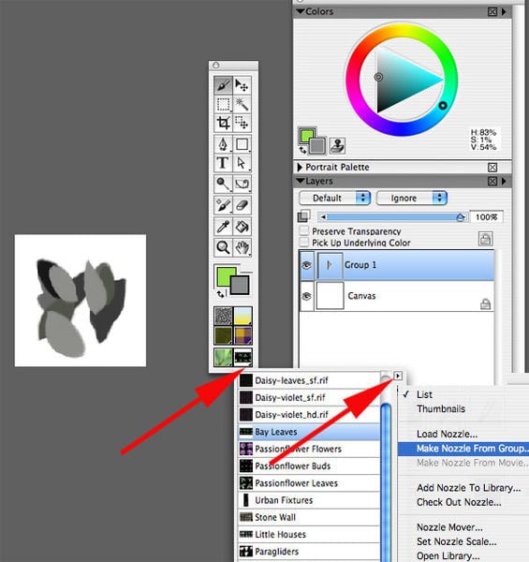Open the Default composite method dropdown
Screen dimensions: 529x562
[335, 198]
